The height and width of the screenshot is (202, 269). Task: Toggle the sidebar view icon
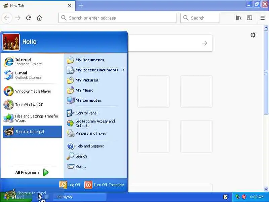pyautogui.click(x=249, y=18)
